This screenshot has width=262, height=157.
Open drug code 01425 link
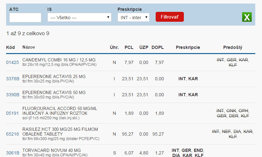12,62
